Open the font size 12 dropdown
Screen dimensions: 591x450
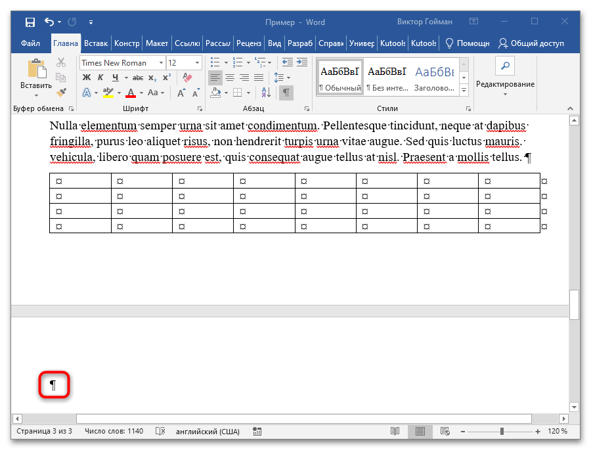197,62
